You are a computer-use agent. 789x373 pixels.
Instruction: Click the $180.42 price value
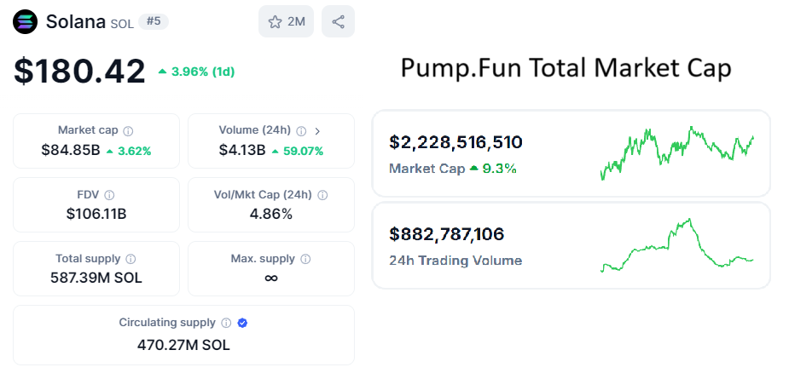pos(79,71)
